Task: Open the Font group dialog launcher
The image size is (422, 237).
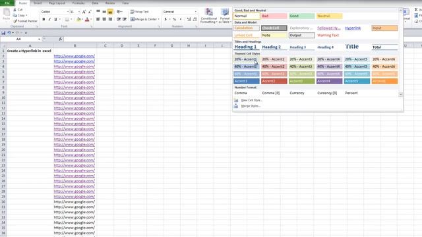Action: (x=92, y=26)
